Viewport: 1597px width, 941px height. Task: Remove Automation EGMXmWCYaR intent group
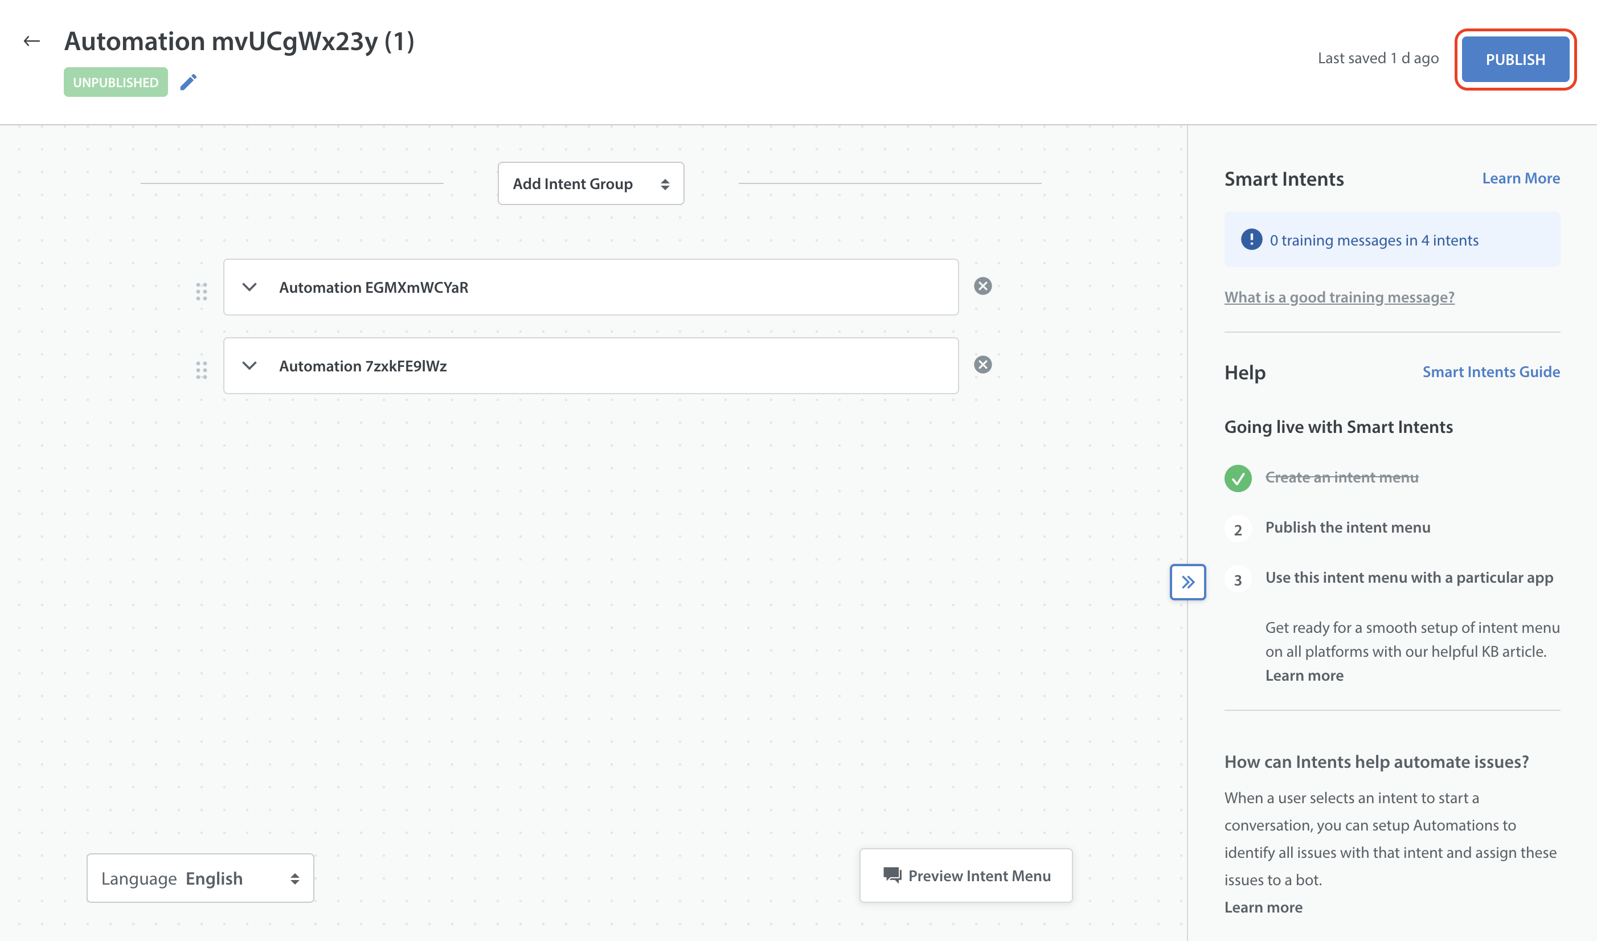tap(982, 287)
